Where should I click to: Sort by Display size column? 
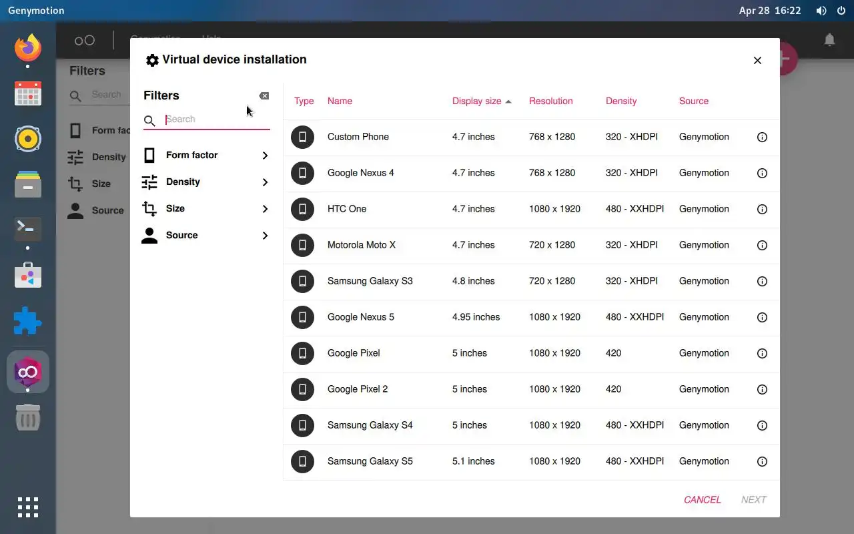point(482,101)
